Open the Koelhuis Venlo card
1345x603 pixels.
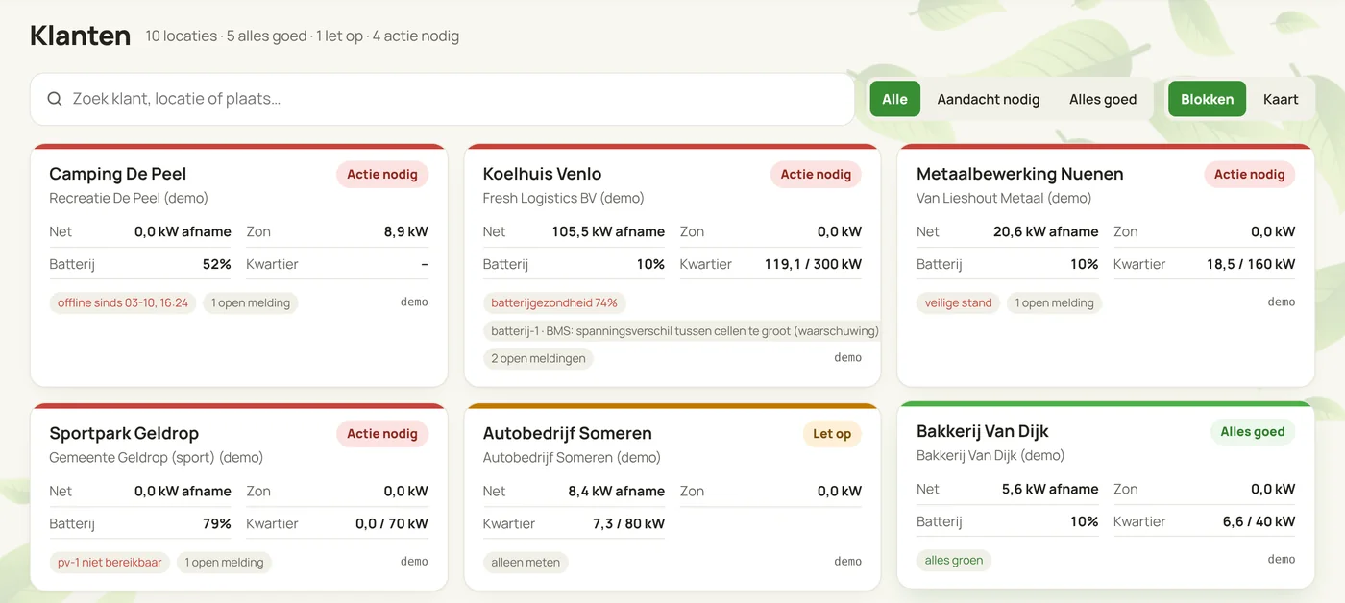672,265
